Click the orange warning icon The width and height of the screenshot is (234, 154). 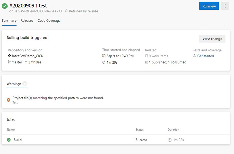(8, 100)
